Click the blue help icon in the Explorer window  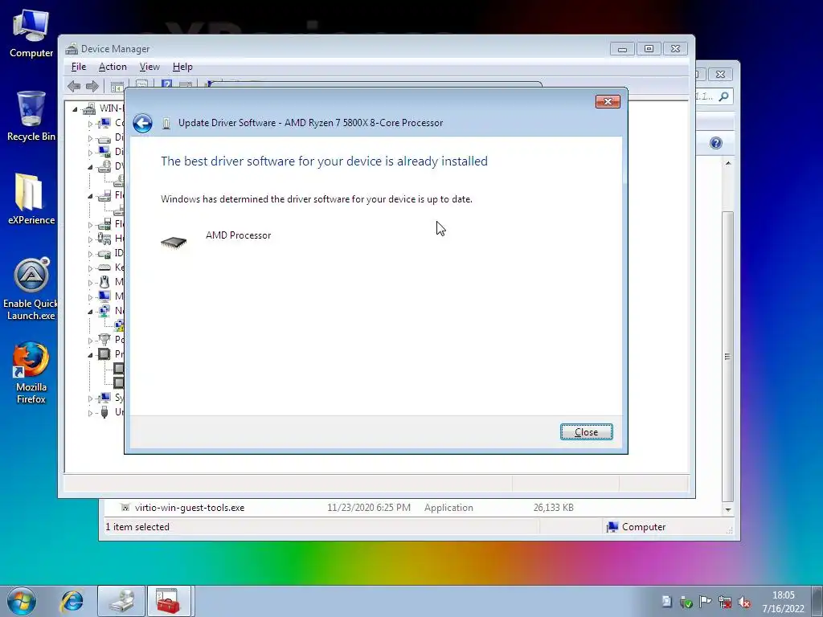(x=716, y=143)
